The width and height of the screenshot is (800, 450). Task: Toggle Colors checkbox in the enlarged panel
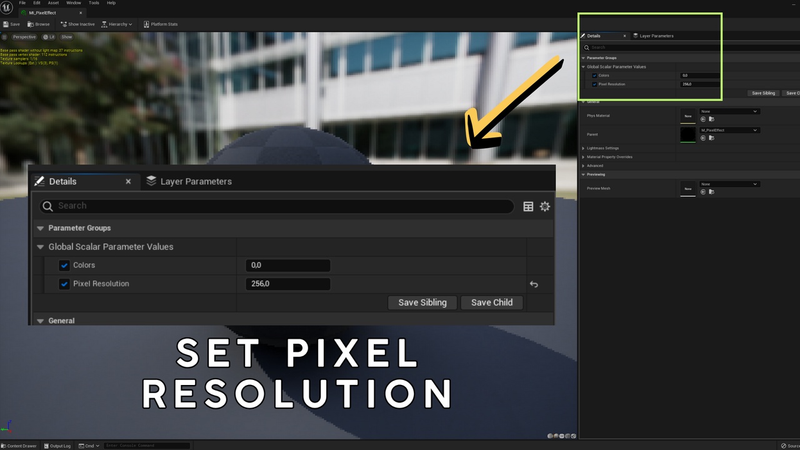[x=64, y=266]
